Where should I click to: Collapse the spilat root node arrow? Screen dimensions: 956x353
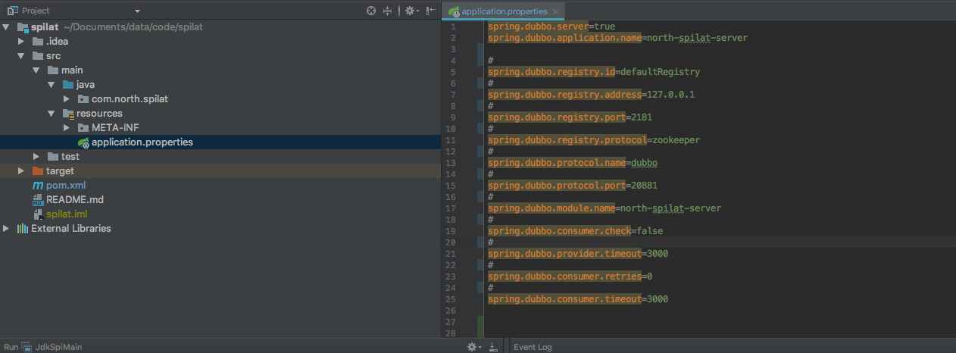7,27
